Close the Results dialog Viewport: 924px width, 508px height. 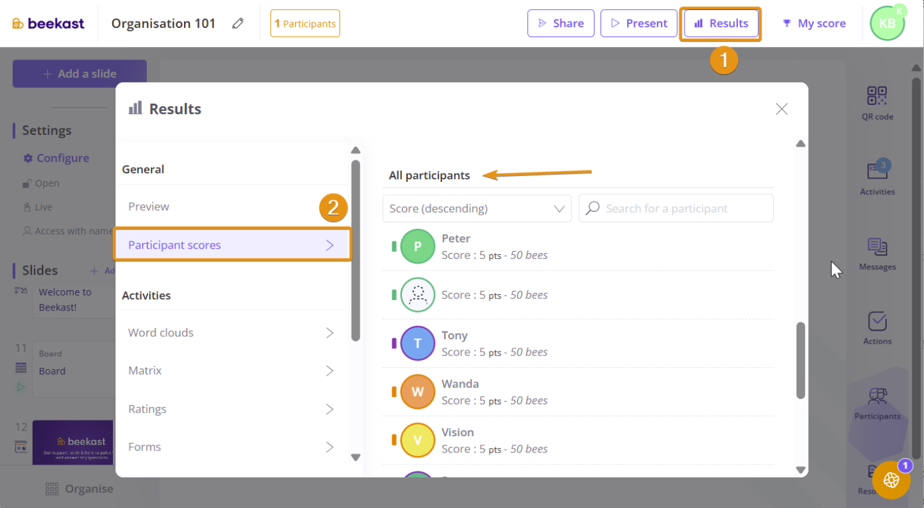pyautogui.click(x=781, y=109)
